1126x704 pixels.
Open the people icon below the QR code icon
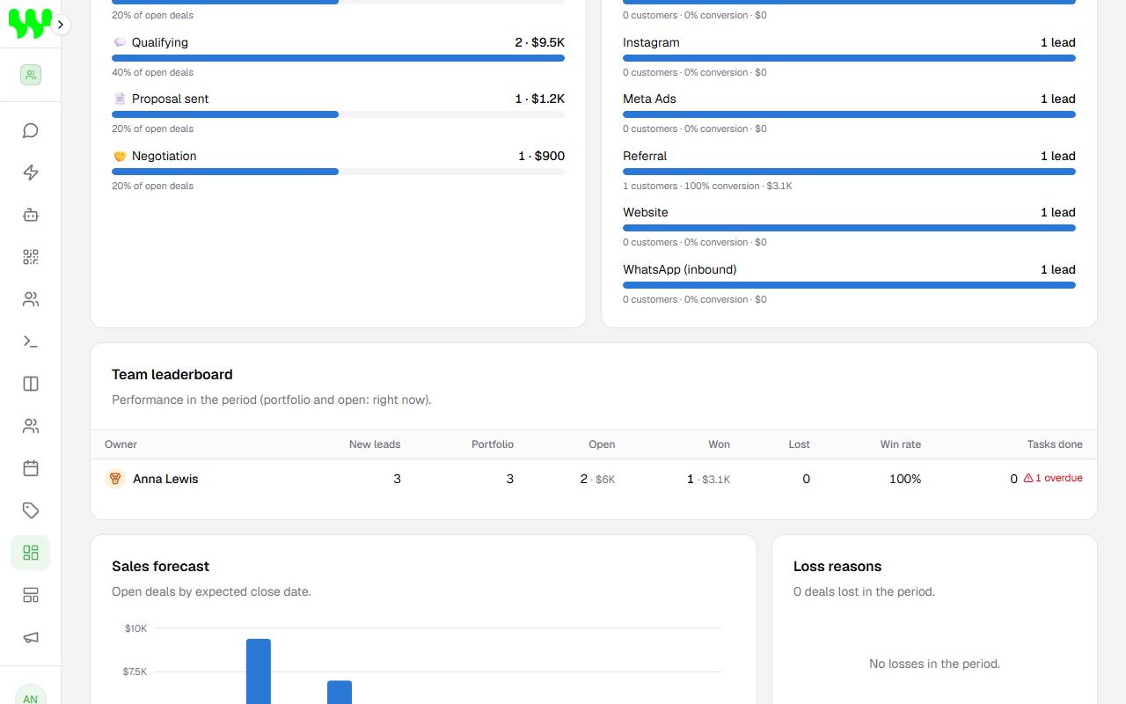tap(31, 299)
